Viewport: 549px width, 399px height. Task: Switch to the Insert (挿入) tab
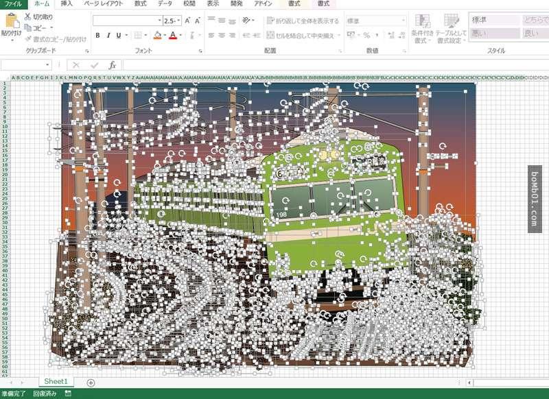(x=66, y=3)
